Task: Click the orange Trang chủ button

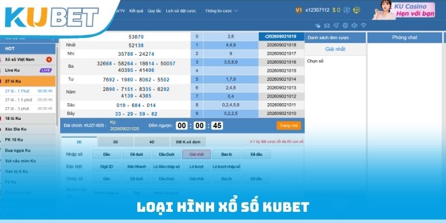Action: click(x=289, y=126)
